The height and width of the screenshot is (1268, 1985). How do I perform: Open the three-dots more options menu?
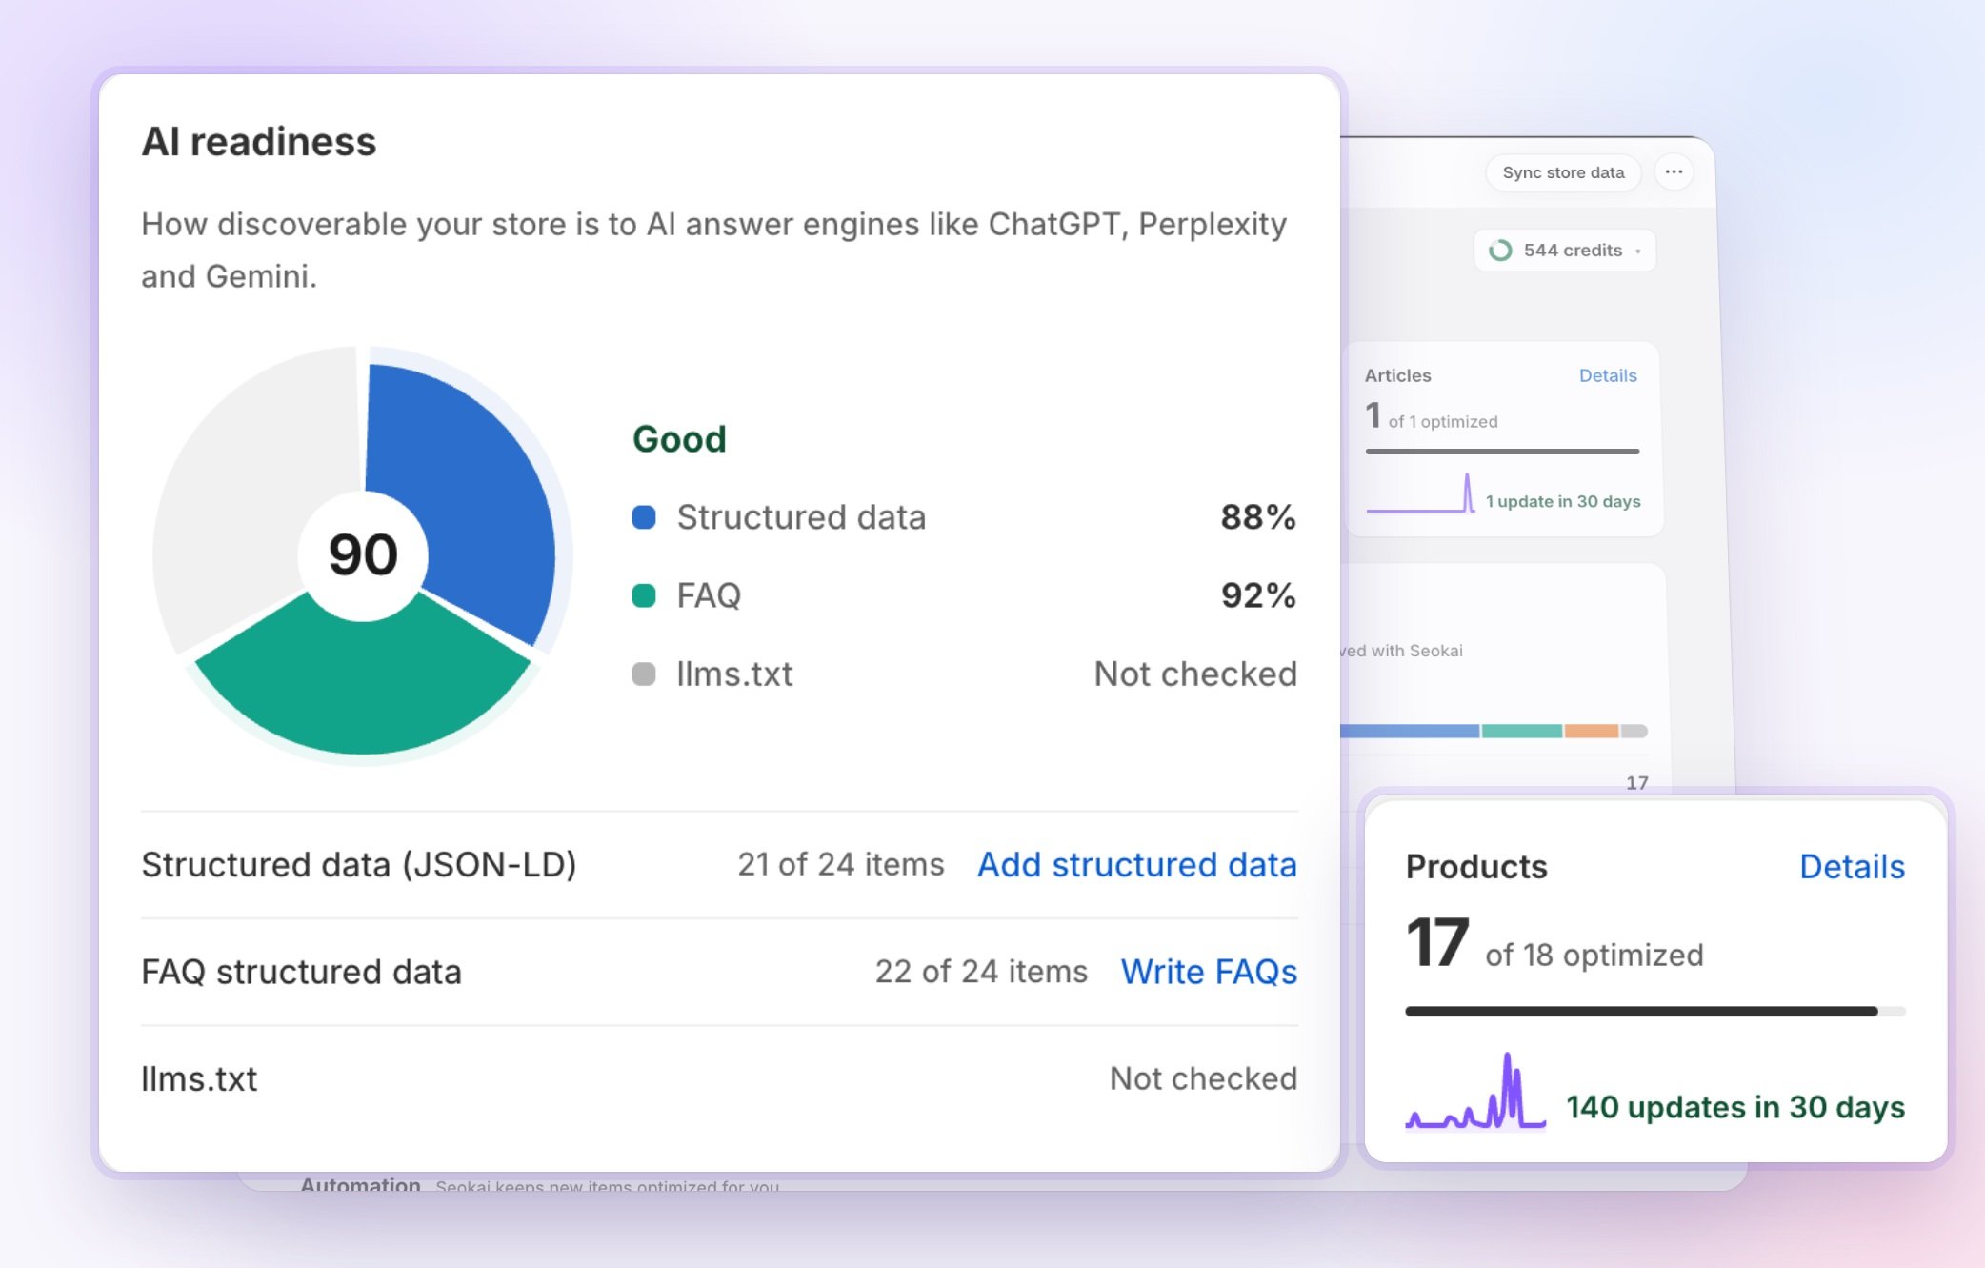point(1674,172)
